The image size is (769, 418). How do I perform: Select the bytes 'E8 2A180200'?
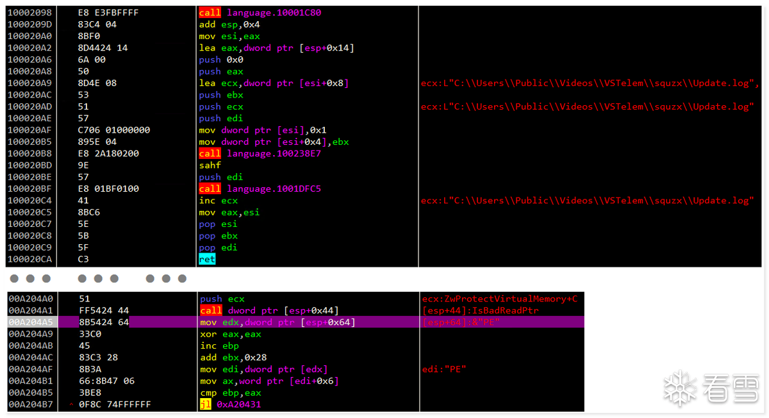coord(108,153)
